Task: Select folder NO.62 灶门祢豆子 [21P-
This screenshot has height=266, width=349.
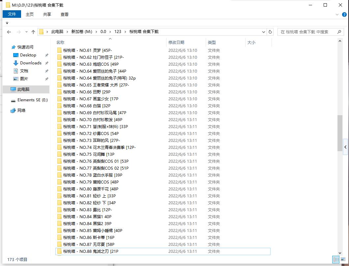Action: 163,57
